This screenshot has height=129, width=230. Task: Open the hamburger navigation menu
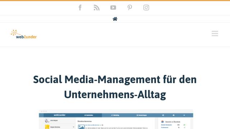215,33
